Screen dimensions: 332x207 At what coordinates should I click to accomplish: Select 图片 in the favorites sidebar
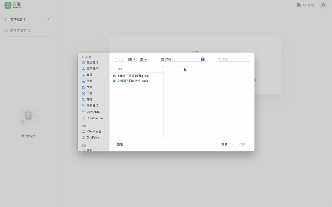pos(89,81)
